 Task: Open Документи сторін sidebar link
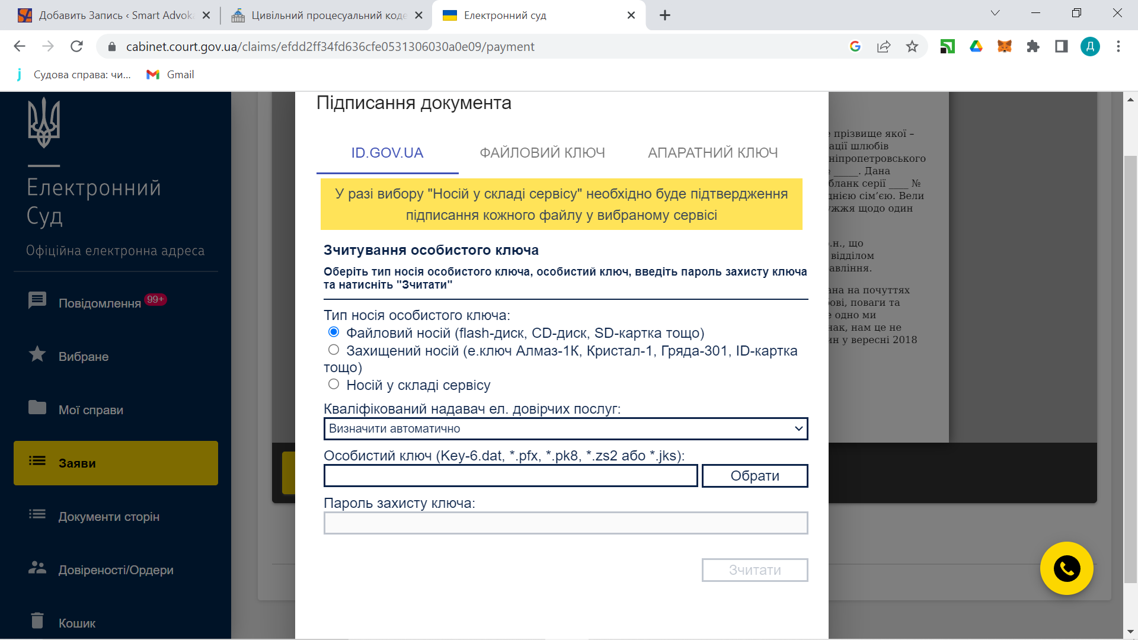(x=109, y=517)
